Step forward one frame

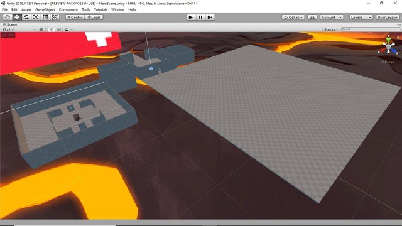(210, 17)
